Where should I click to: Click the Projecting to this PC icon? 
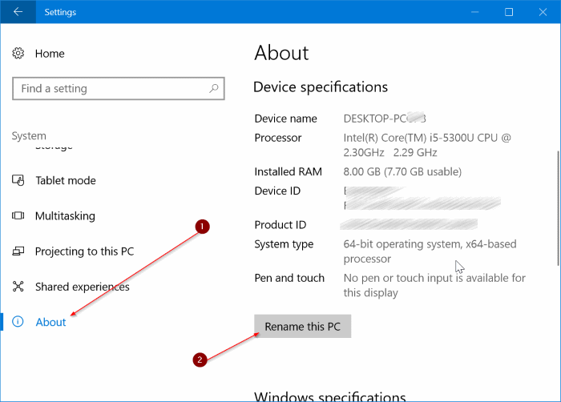pyautogui.click(x=18, y=251)
